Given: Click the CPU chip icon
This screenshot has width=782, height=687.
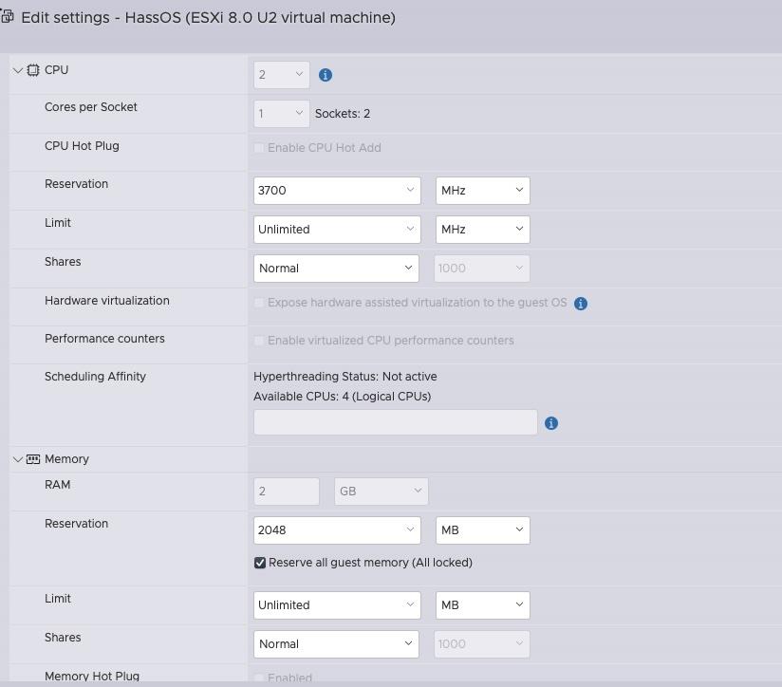Looking at the screenshot, I should [x=33, y=70].
